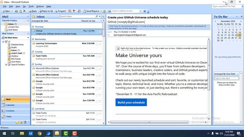Open the View menu
The image size is (244, 137).
[18, 6]
